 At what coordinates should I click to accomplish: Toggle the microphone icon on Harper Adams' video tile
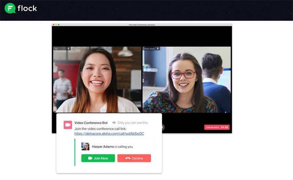tap(158, 49)
